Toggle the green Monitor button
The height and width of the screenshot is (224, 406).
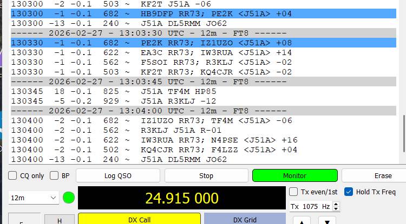click(x=294, y=175)
